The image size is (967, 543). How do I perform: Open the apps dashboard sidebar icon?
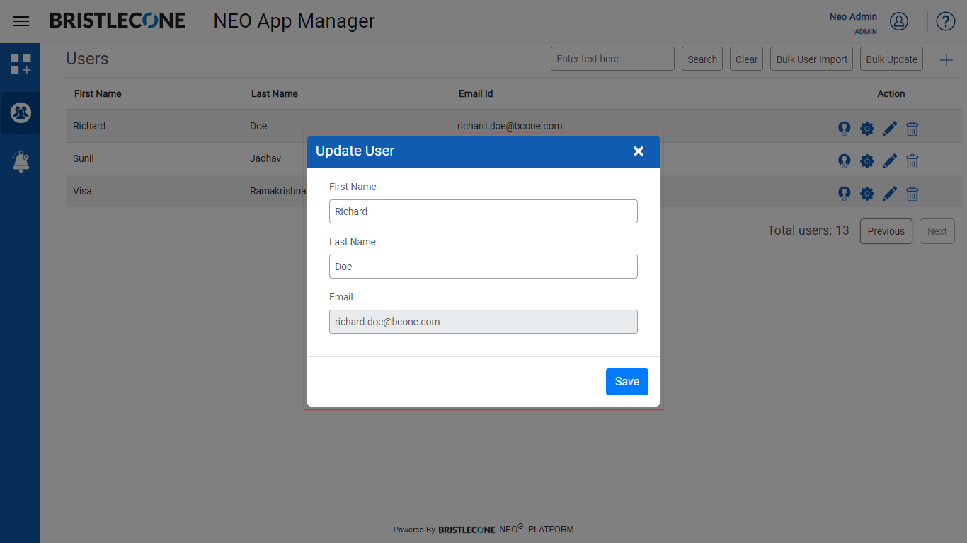[21, 64]
